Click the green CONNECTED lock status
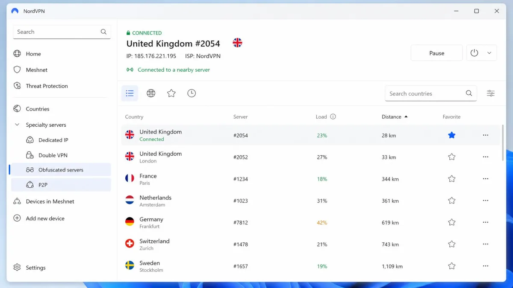Screen dimensions: 513x288 tap(144, 33)
